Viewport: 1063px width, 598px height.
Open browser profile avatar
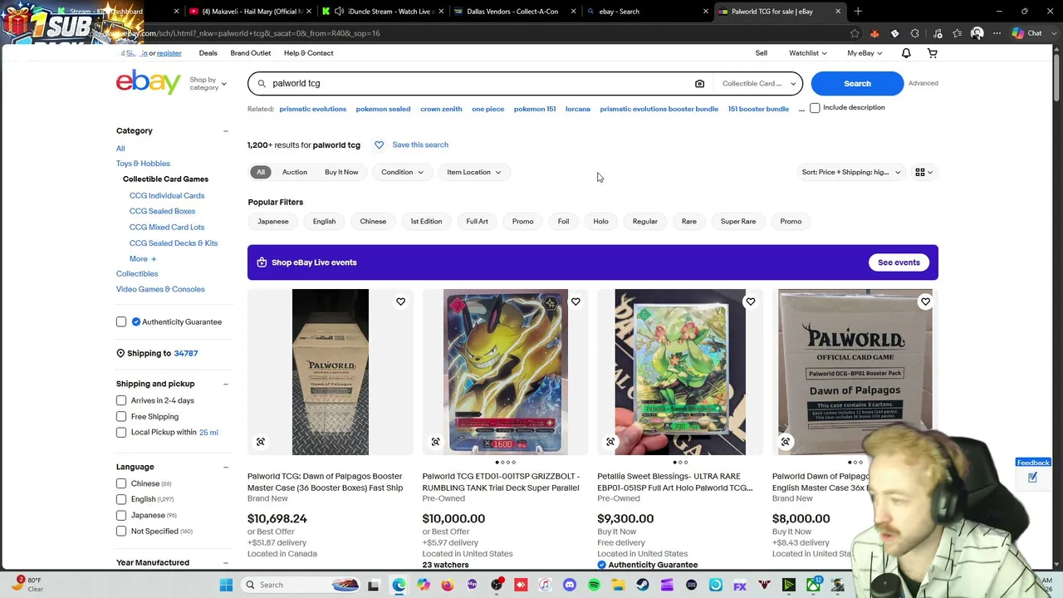pyautogui.click(x=977, y=33)
